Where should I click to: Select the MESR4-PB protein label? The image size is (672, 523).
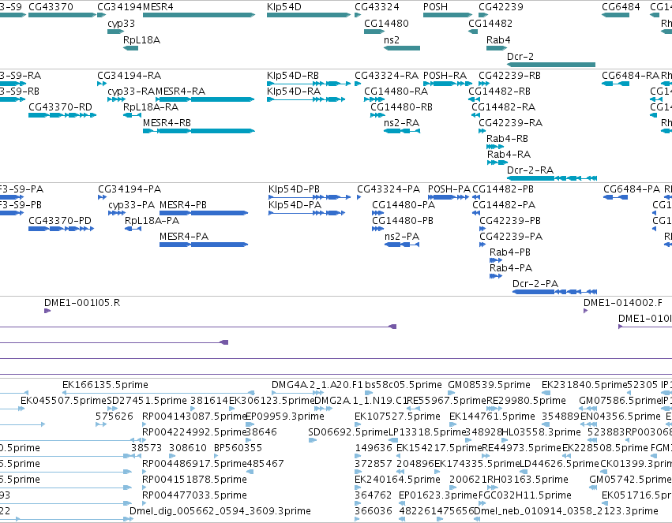coord(183,205)
